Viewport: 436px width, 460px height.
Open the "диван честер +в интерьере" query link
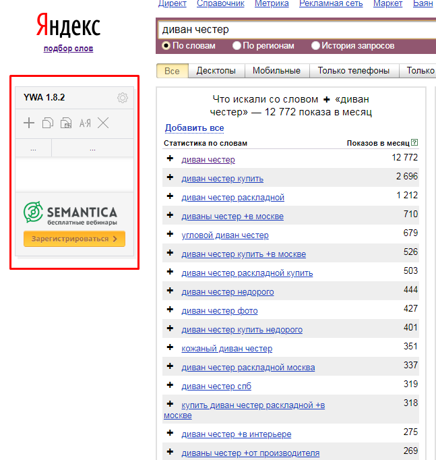click(x=236, y=434)
